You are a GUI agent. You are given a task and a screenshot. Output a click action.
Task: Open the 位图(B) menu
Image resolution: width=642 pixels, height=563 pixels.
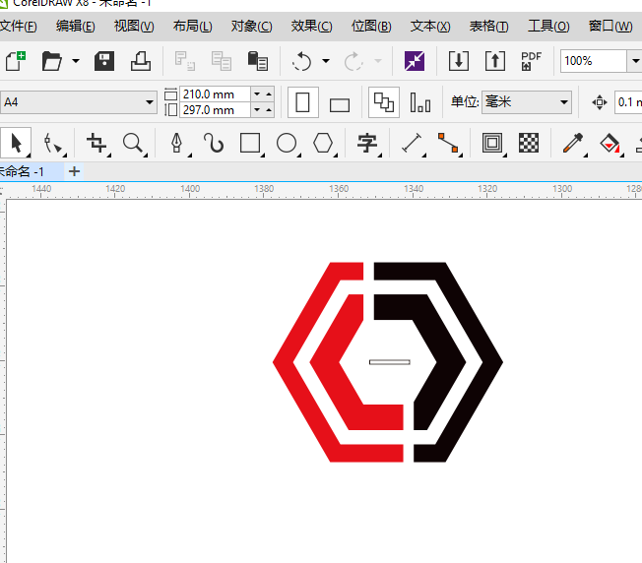coord(371,27)
